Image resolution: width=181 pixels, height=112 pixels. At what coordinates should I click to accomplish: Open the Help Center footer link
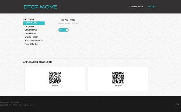pyautogui.click(x=15, y=102)
